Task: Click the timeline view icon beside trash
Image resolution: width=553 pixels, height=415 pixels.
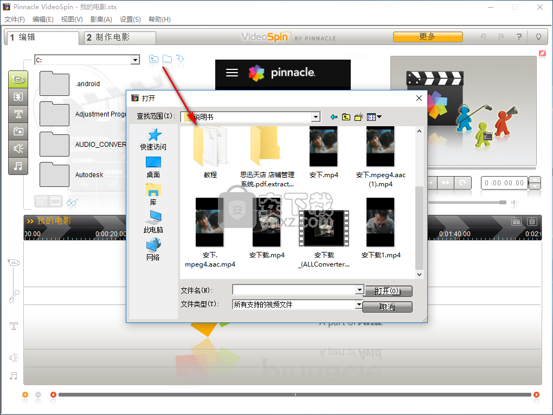Action: (x=516, y=222)
